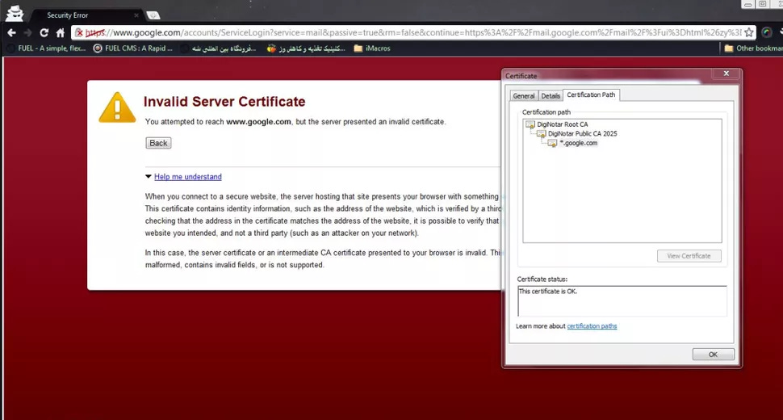This screenshot has height=420, width=783.
Task: Click the 'Certification path' group label
Action: [546, 112]
